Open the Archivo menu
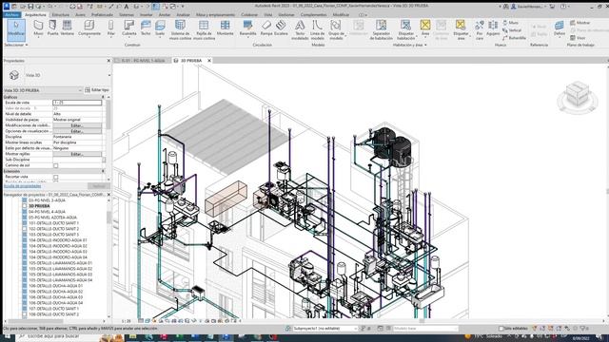Viewport: 609px width, 342px height. pos(11,14)
